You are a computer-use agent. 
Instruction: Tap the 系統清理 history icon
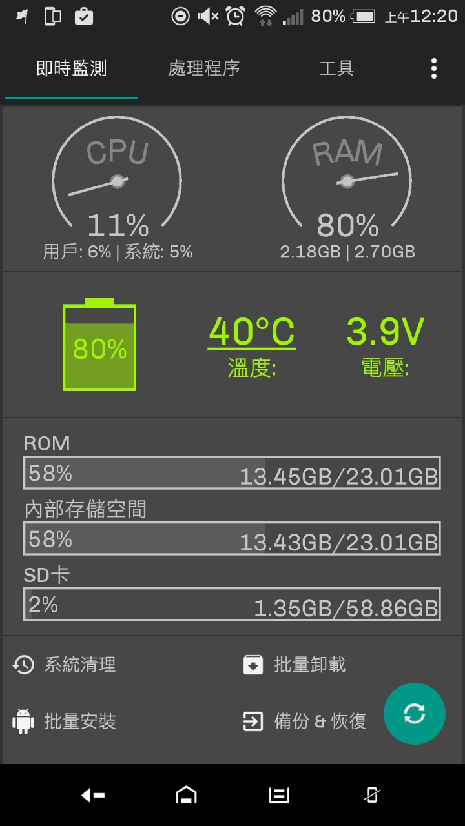(23, 665)
